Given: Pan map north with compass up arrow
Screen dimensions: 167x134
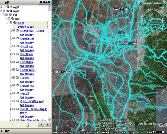Looking at the screenshot, I should (x=152, y=15).
